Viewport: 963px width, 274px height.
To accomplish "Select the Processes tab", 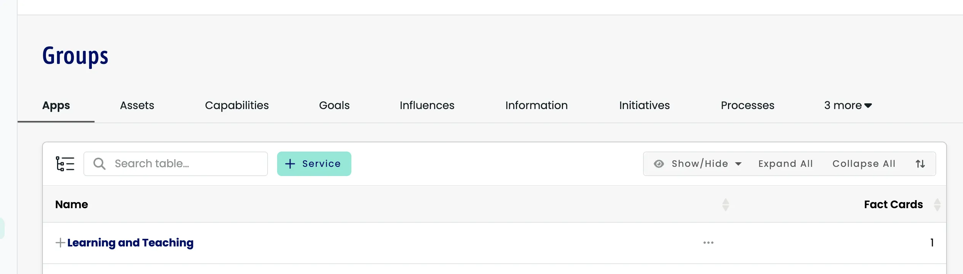I will 748,105.
